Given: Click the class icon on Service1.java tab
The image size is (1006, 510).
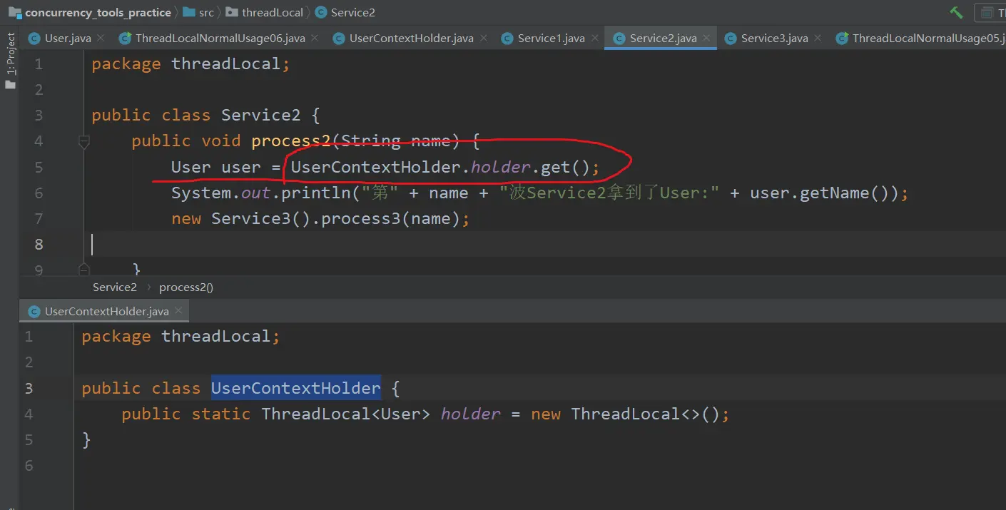Looking at the screenshot, I should pos(507,39).
